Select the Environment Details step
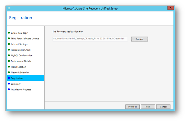The width and height of the screenshot is (186, 122). click(x=21, y=61)
